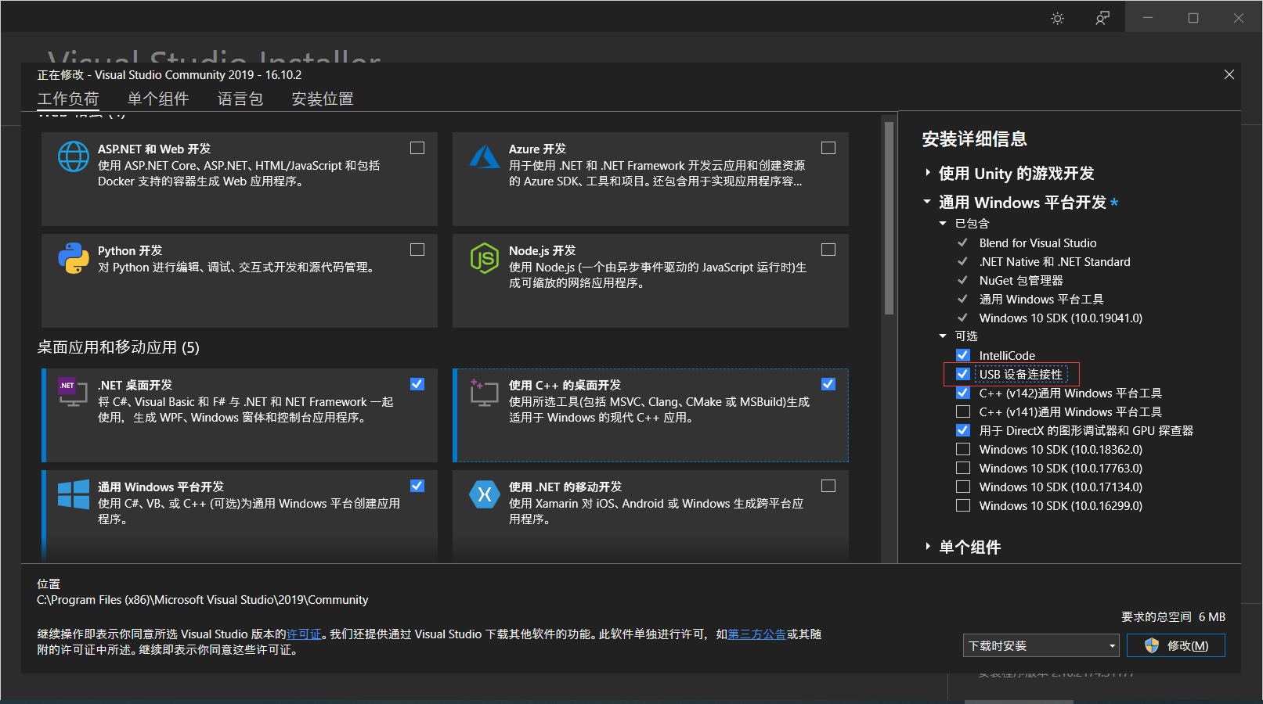Select the Node.js 开发 workload card
The width and height of the screenshot is (1263, 704).
point(651,281)
